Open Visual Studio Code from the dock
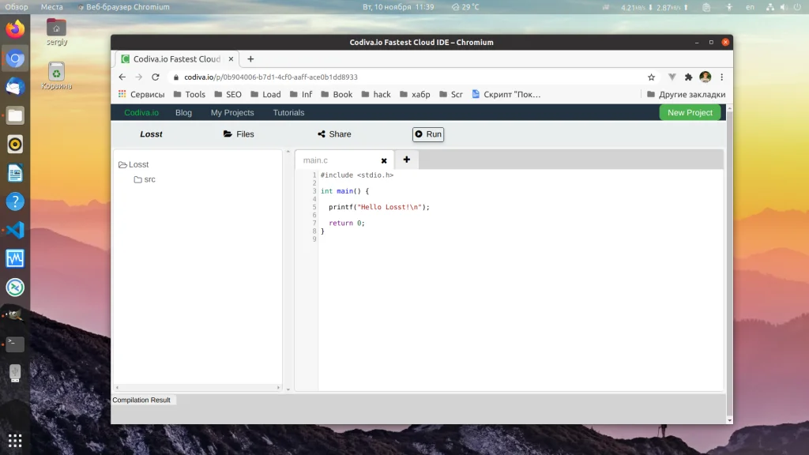This screenshot has width=809, height=455. [x=15, y=230]
